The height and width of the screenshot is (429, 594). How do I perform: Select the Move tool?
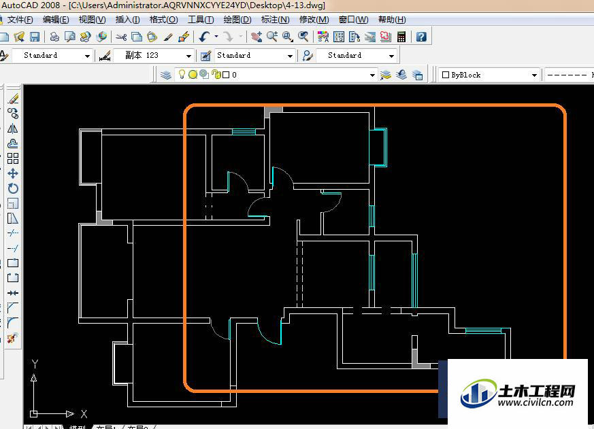(13, 173)
